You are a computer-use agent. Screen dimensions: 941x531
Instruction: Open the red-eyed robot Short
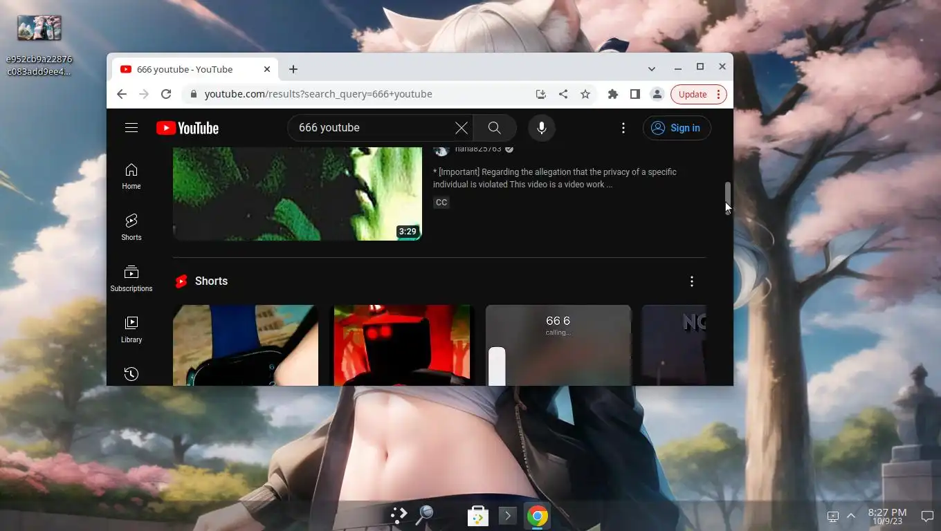[402, 345]
